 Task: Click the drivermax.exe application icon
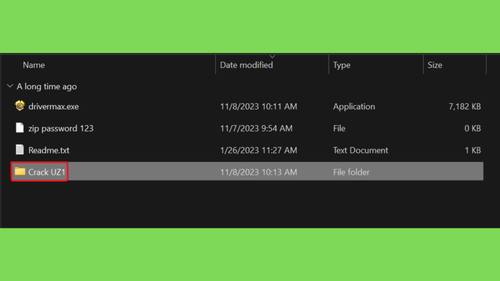tap(20, 106)
